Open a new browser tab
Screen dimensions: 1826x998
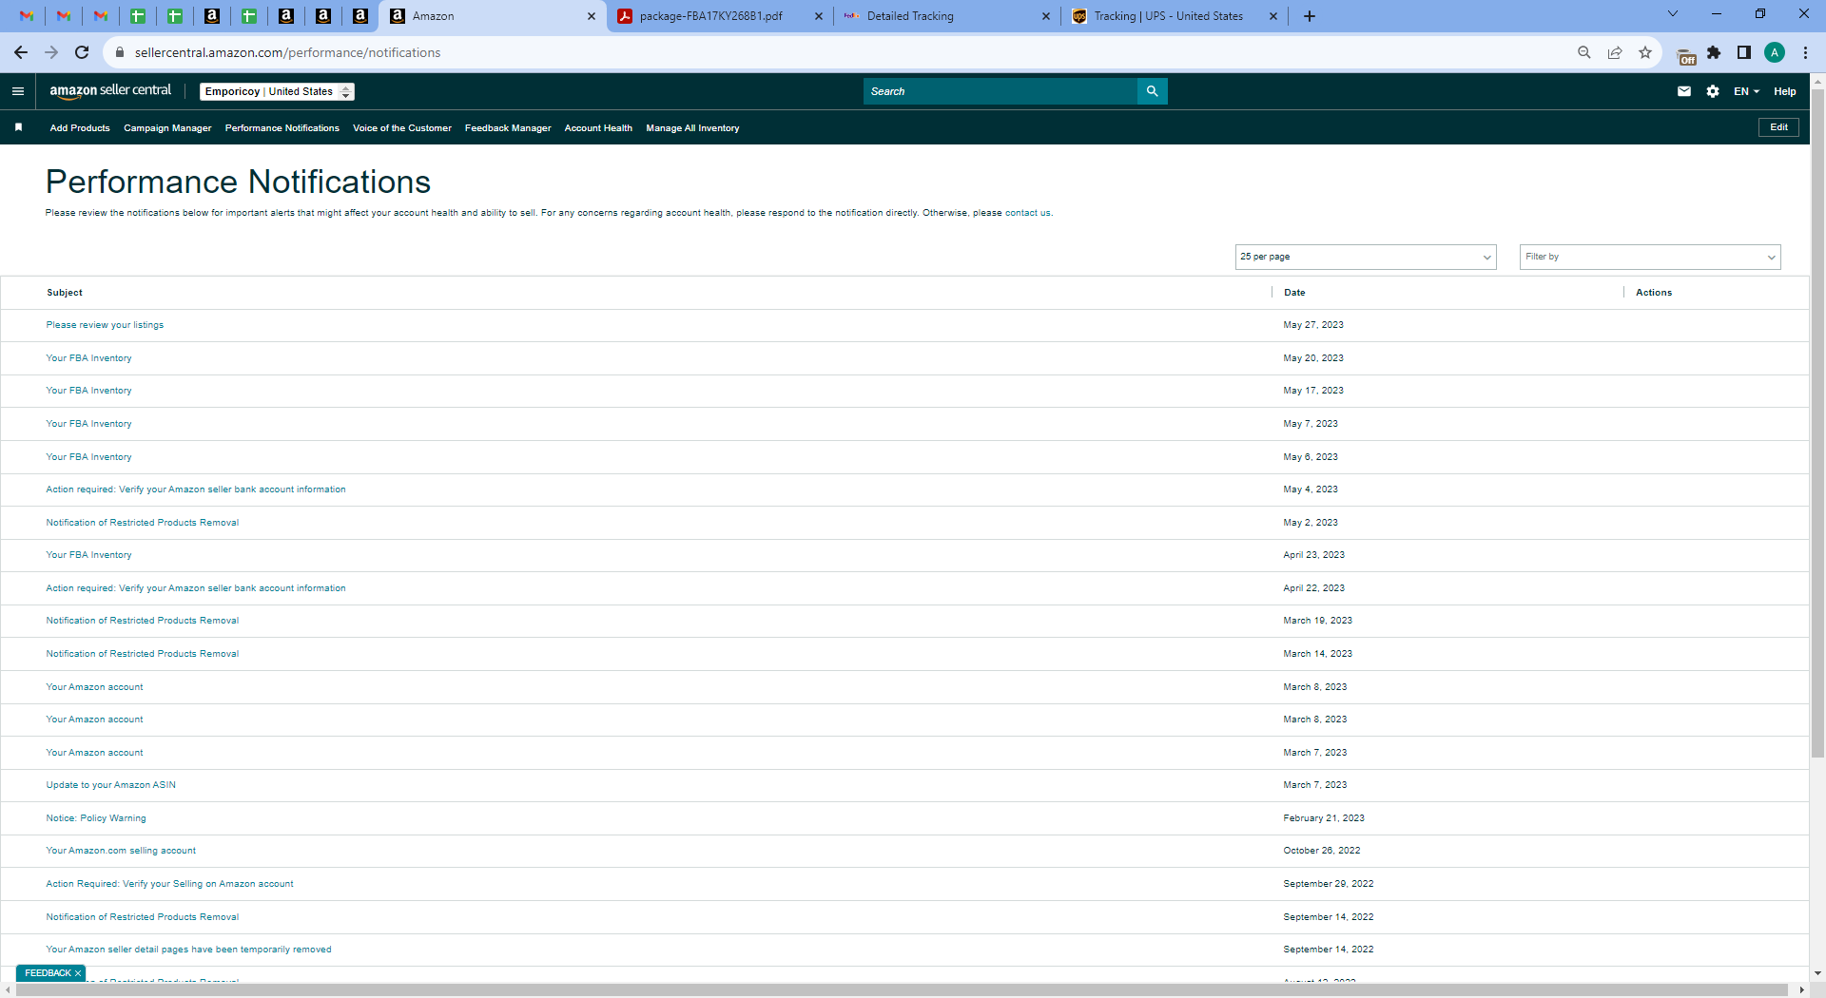pyautogui.click(x=1310, y=16)
